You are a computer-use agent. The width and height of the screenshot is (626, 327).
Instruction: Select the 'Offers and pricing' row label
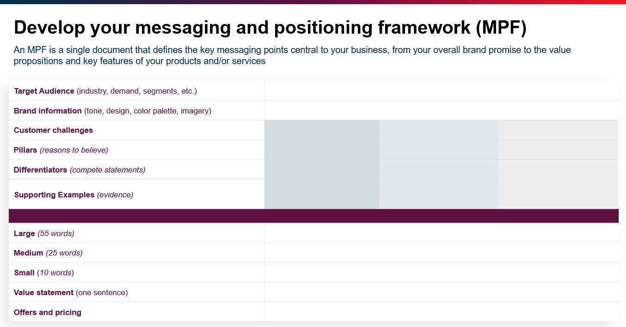point(48,312)
